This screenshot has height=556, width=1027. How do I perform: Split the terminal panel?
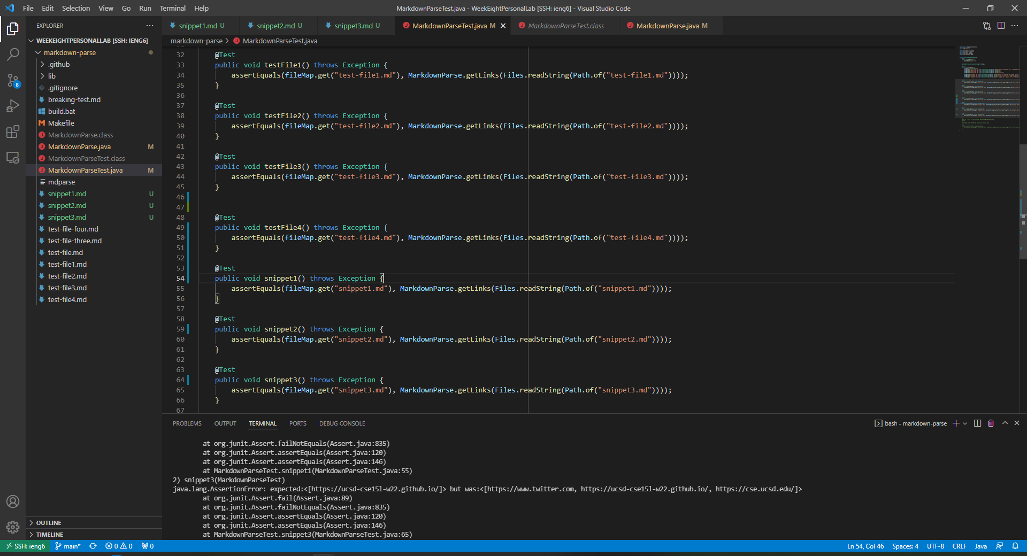[977, 423]
